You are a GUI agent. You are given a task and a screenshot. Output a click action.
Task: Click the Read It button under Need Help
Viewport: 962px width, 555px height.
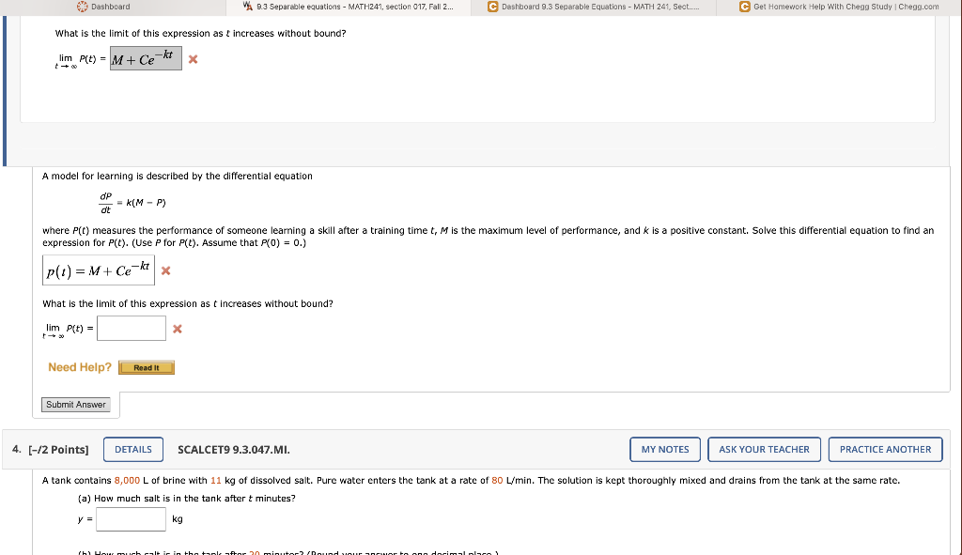146,367
